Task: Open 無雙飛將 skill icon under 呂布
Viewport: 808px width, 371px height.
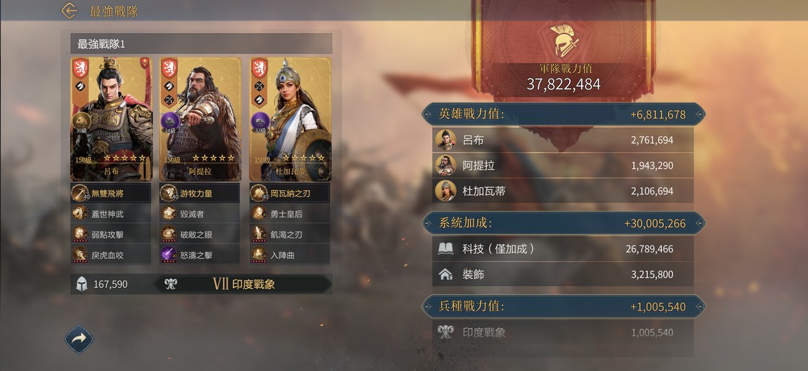Action: coord(82,193)
